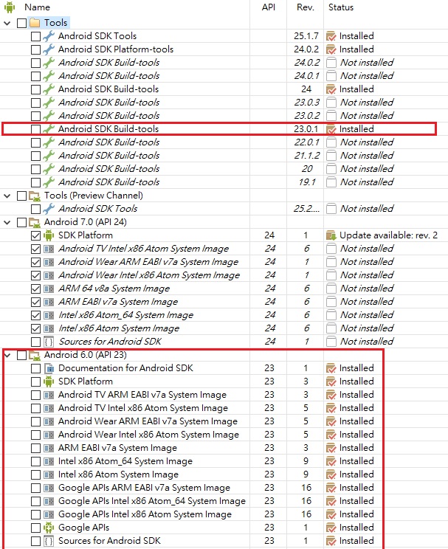Check Android SDK Tools 25.1.7 checkbox
This screenshot has height=549, width=448.
35,36
